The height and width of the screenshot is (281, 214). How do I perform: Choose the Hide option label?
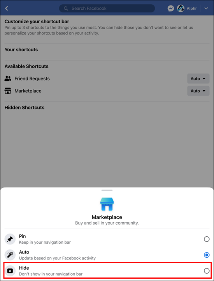(x=24, y=268)
